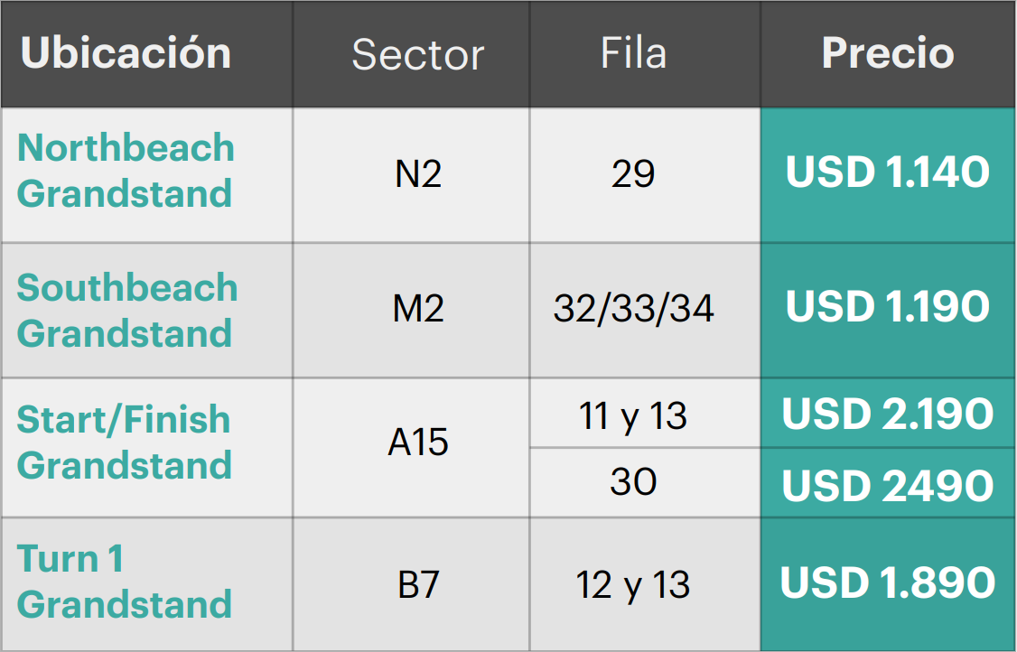Image resolution: width=1017 pixels, height=652 pixels.
Task: Click the USD 1.890 price cell
Action: click(x=887, y=584)
